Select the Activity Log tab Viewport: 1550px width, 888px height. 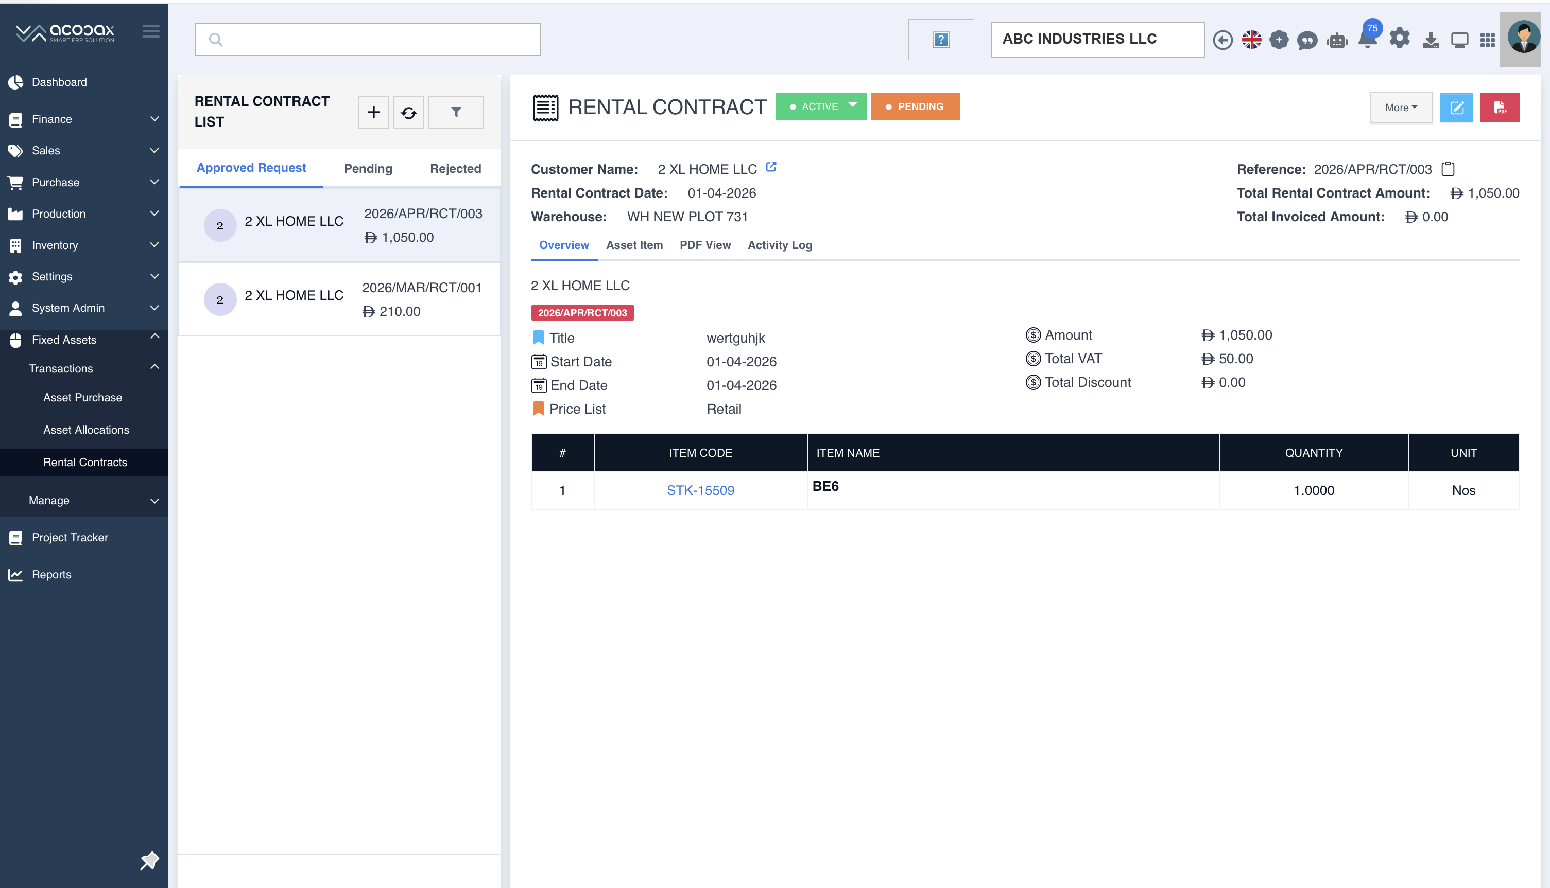[779, 245]
